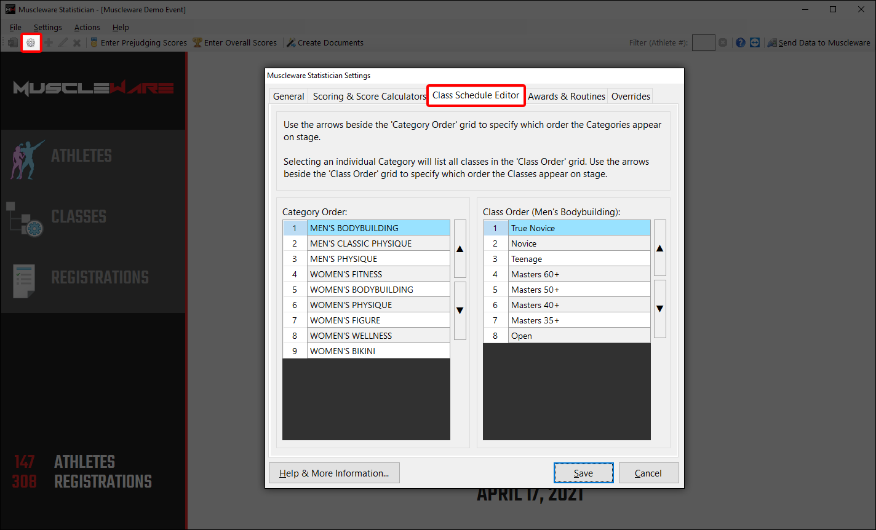Select WOMEN'S BIKINI in Category Order
This screenshot has height=530, width=876.
point(378,351)
